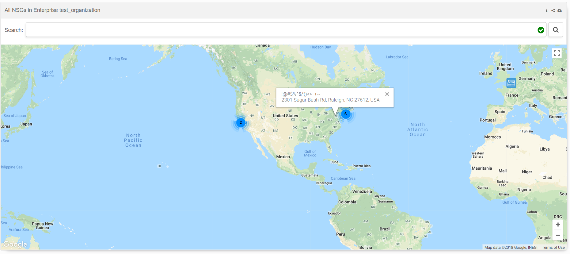Toggle fullscreen map view

(x=557, y=53)
